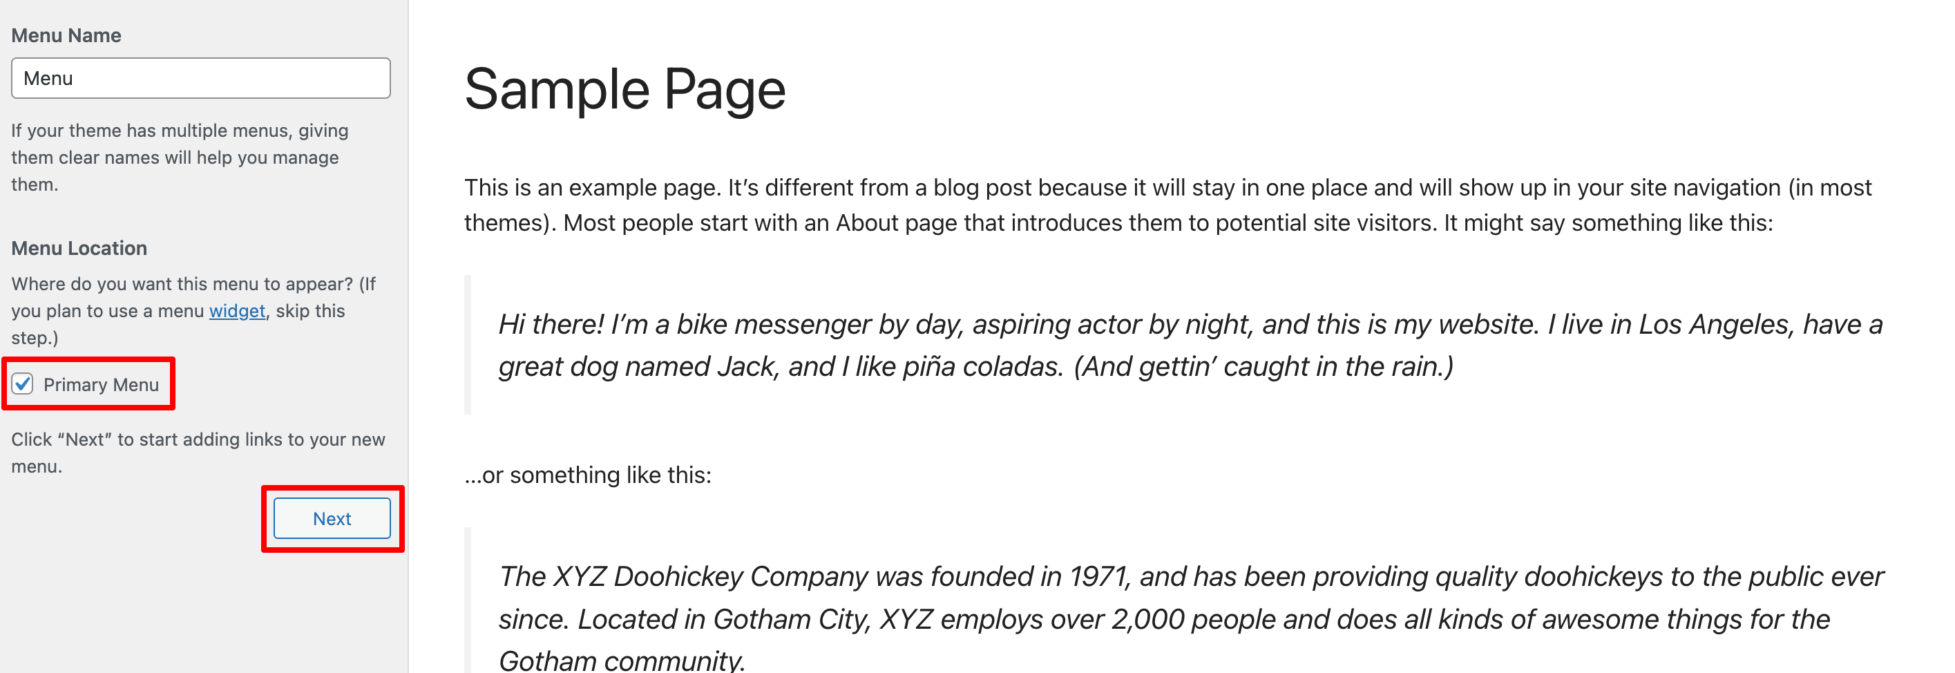1955x673 pixels.
Task: Select the Sample Page heading
Action: click(x=624, y=90)
